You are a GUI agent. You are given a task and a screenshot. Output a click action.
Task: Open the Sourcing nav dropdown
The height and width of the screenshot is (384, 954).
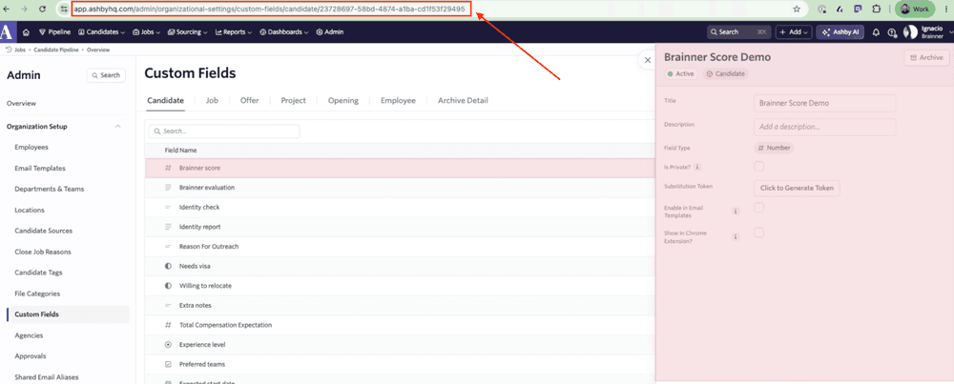(x=187, y=32)
